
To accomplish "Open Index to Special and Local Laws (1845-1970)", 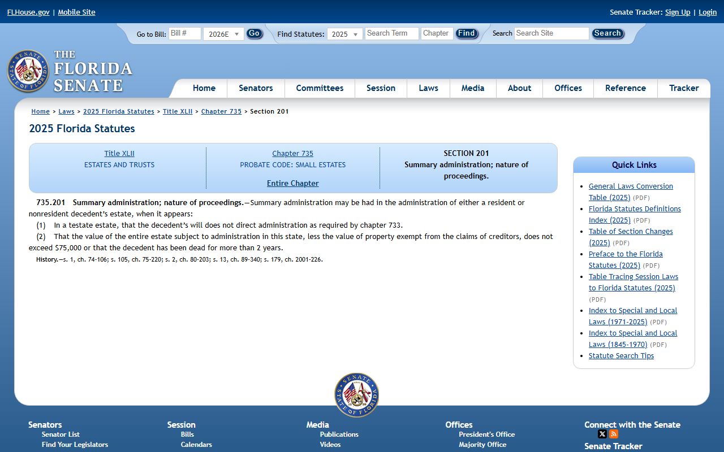I will (633, 338).
